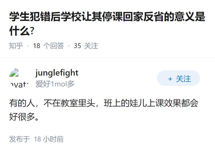Click the answer text starting with 有的人
The image size is (215, 154).
point(103,103)
